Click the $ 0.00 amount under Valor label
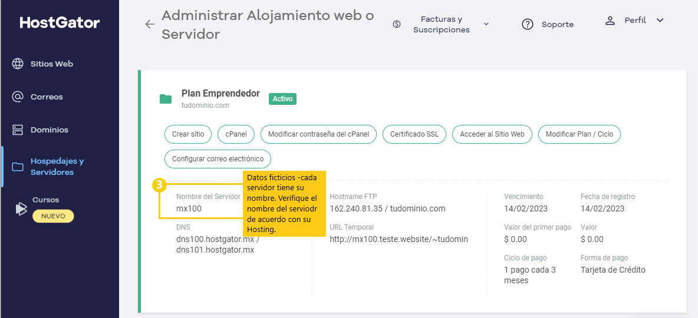698x318 pixels. pos(592,239)
